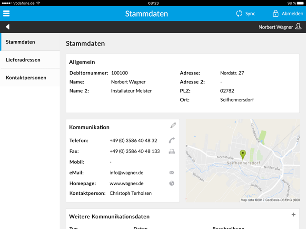Tap the Weitere Kommunikationsdaten heading
The width and height of the screenshot is (306, 229).
109,217
